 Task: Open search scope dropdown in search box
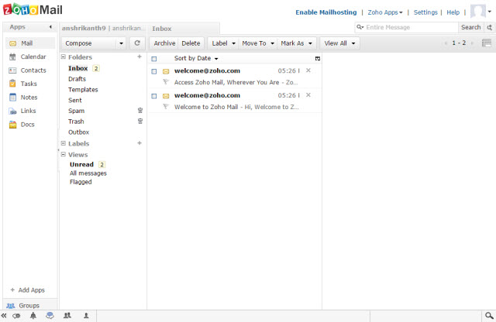(x=360, y=27)
